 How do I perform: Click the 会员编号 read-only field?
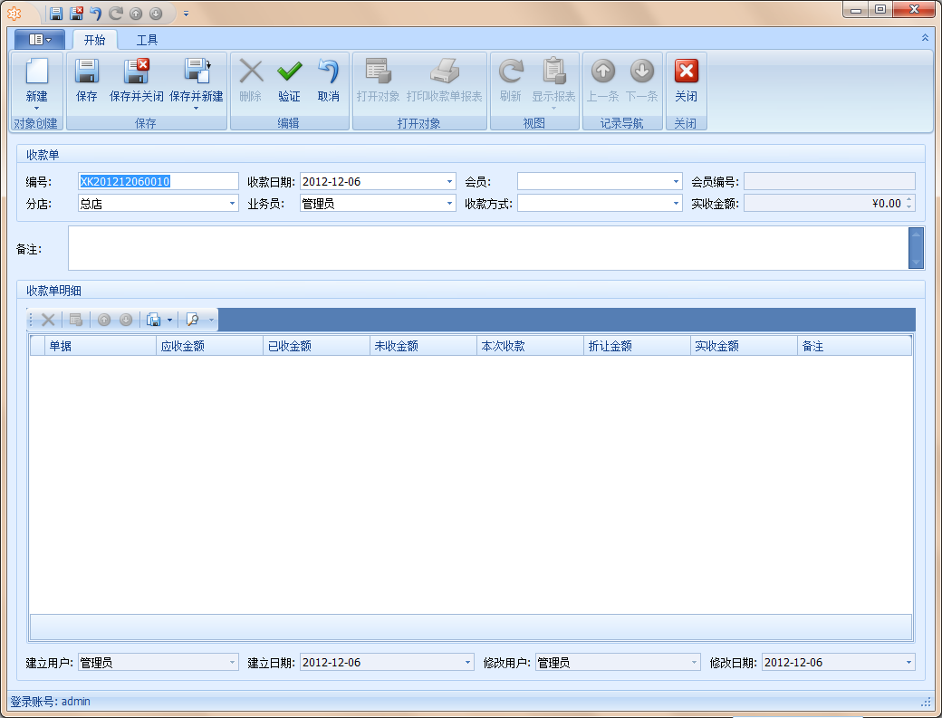coord(830,182)
